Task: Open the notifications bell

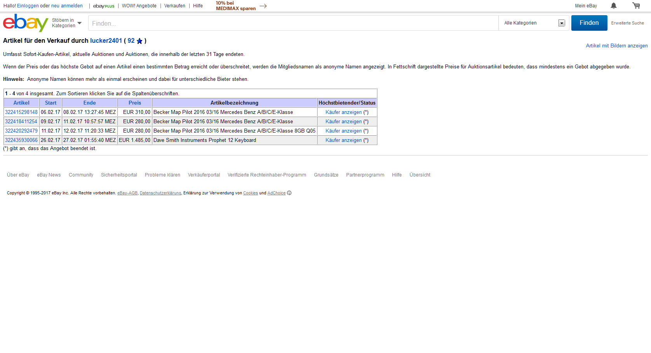Action: click(x=613, y=6)
